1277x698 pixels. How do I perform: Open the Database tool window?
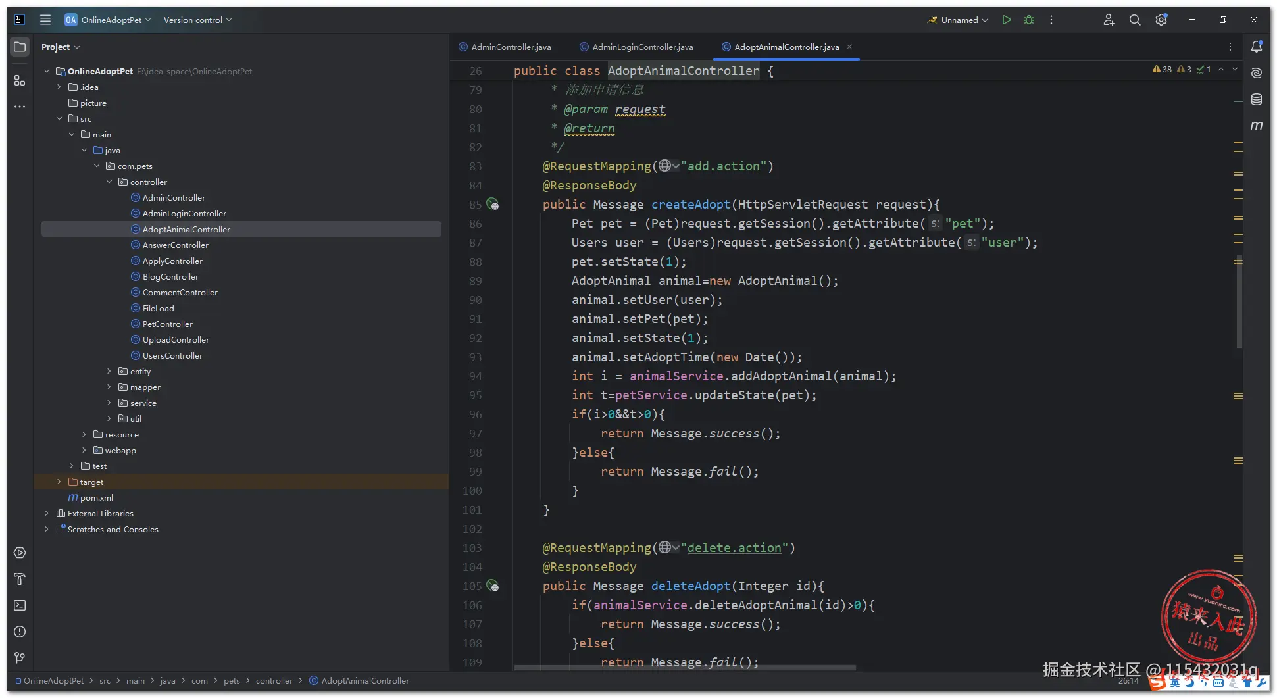(x=1257, y=99)
